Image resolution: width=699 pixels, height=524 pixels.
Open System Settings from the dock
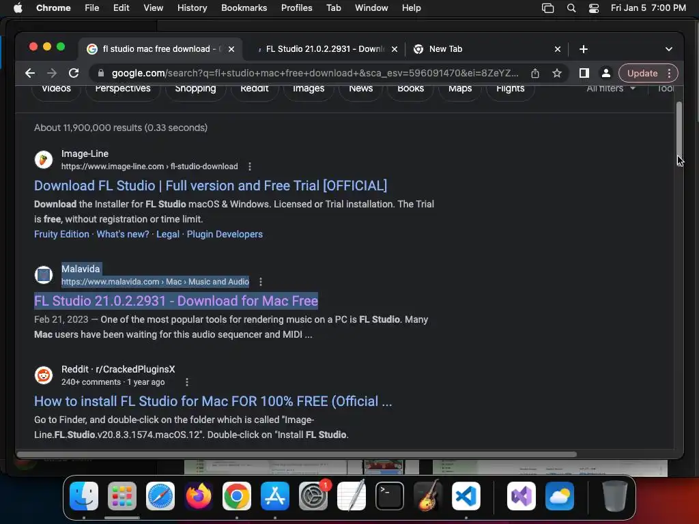(x=313, y=496)
